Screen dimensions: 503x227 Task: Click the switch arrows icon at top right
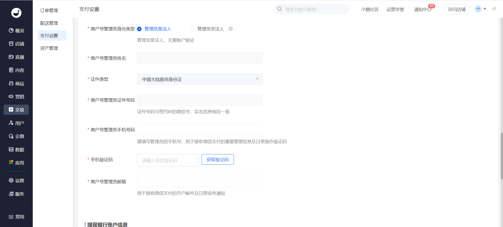click(x=494, y=9)
